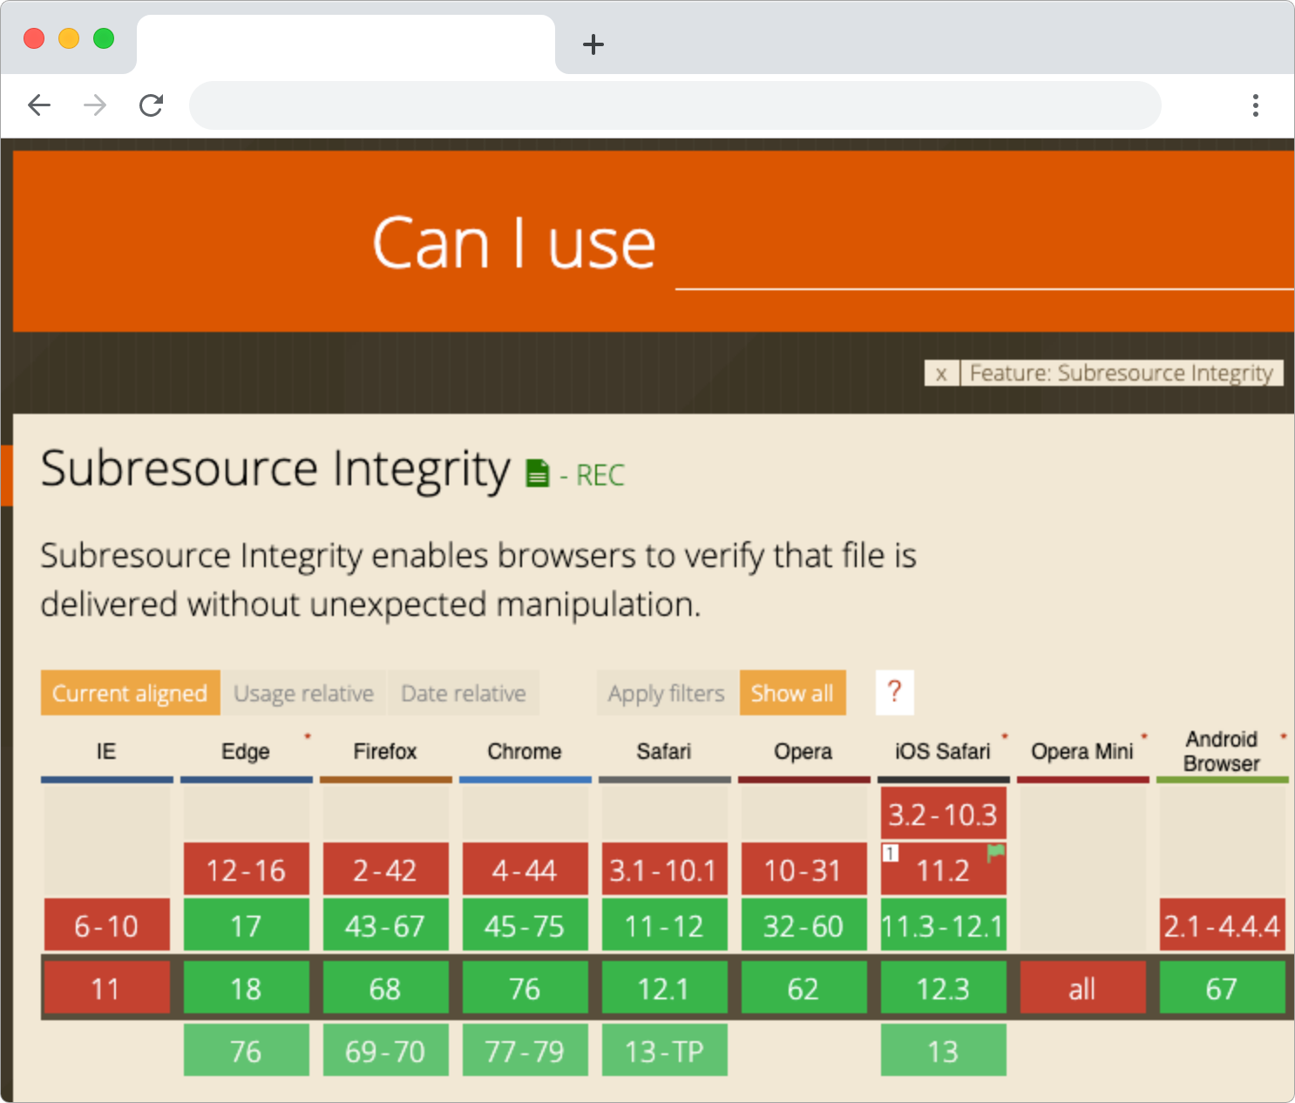Viewport: 1295px width, 1103px height.
Task: Open the green spec document icon
Action: coord(538,473)
